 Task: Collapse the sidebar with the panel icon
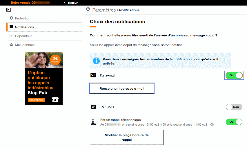[x=8, y=10]
